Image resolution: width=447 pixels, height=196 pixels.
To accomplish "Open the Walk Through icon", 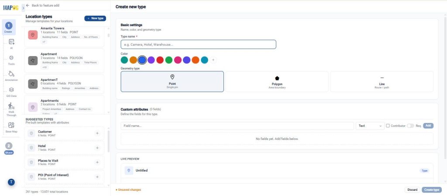I will (x=11, y=106).
